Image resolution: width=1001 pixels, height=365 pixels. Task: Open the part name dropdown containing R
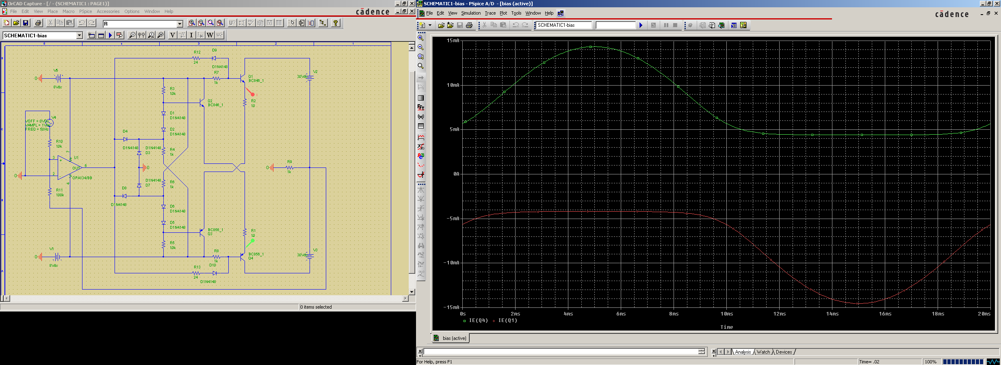click(180, 24)
